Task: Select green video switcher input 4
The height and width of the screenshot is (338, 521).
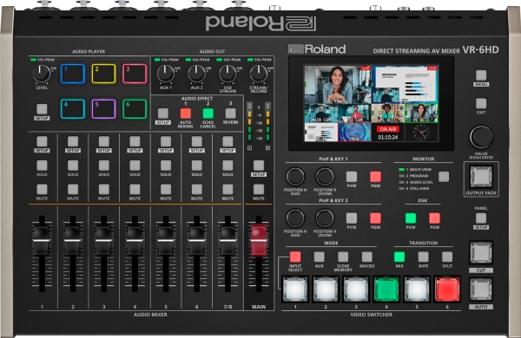Action: [386, 289]
